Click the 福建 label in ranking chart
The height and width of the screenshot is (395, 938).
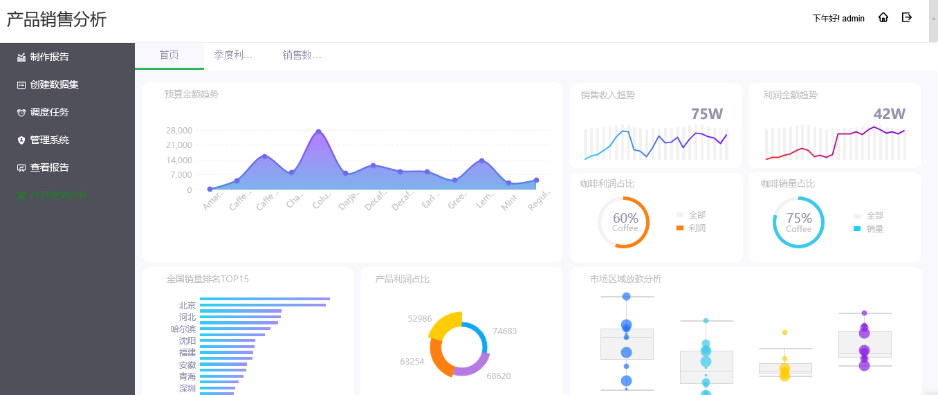187,352
